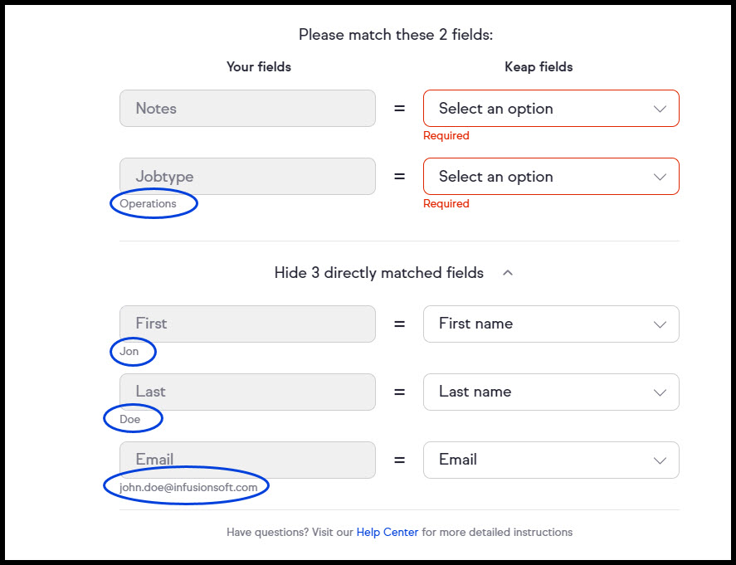Viewport: 736px width, 565px height.
Task: Click the john.doe@infusionsoft.com sample email
Action: 188,487
